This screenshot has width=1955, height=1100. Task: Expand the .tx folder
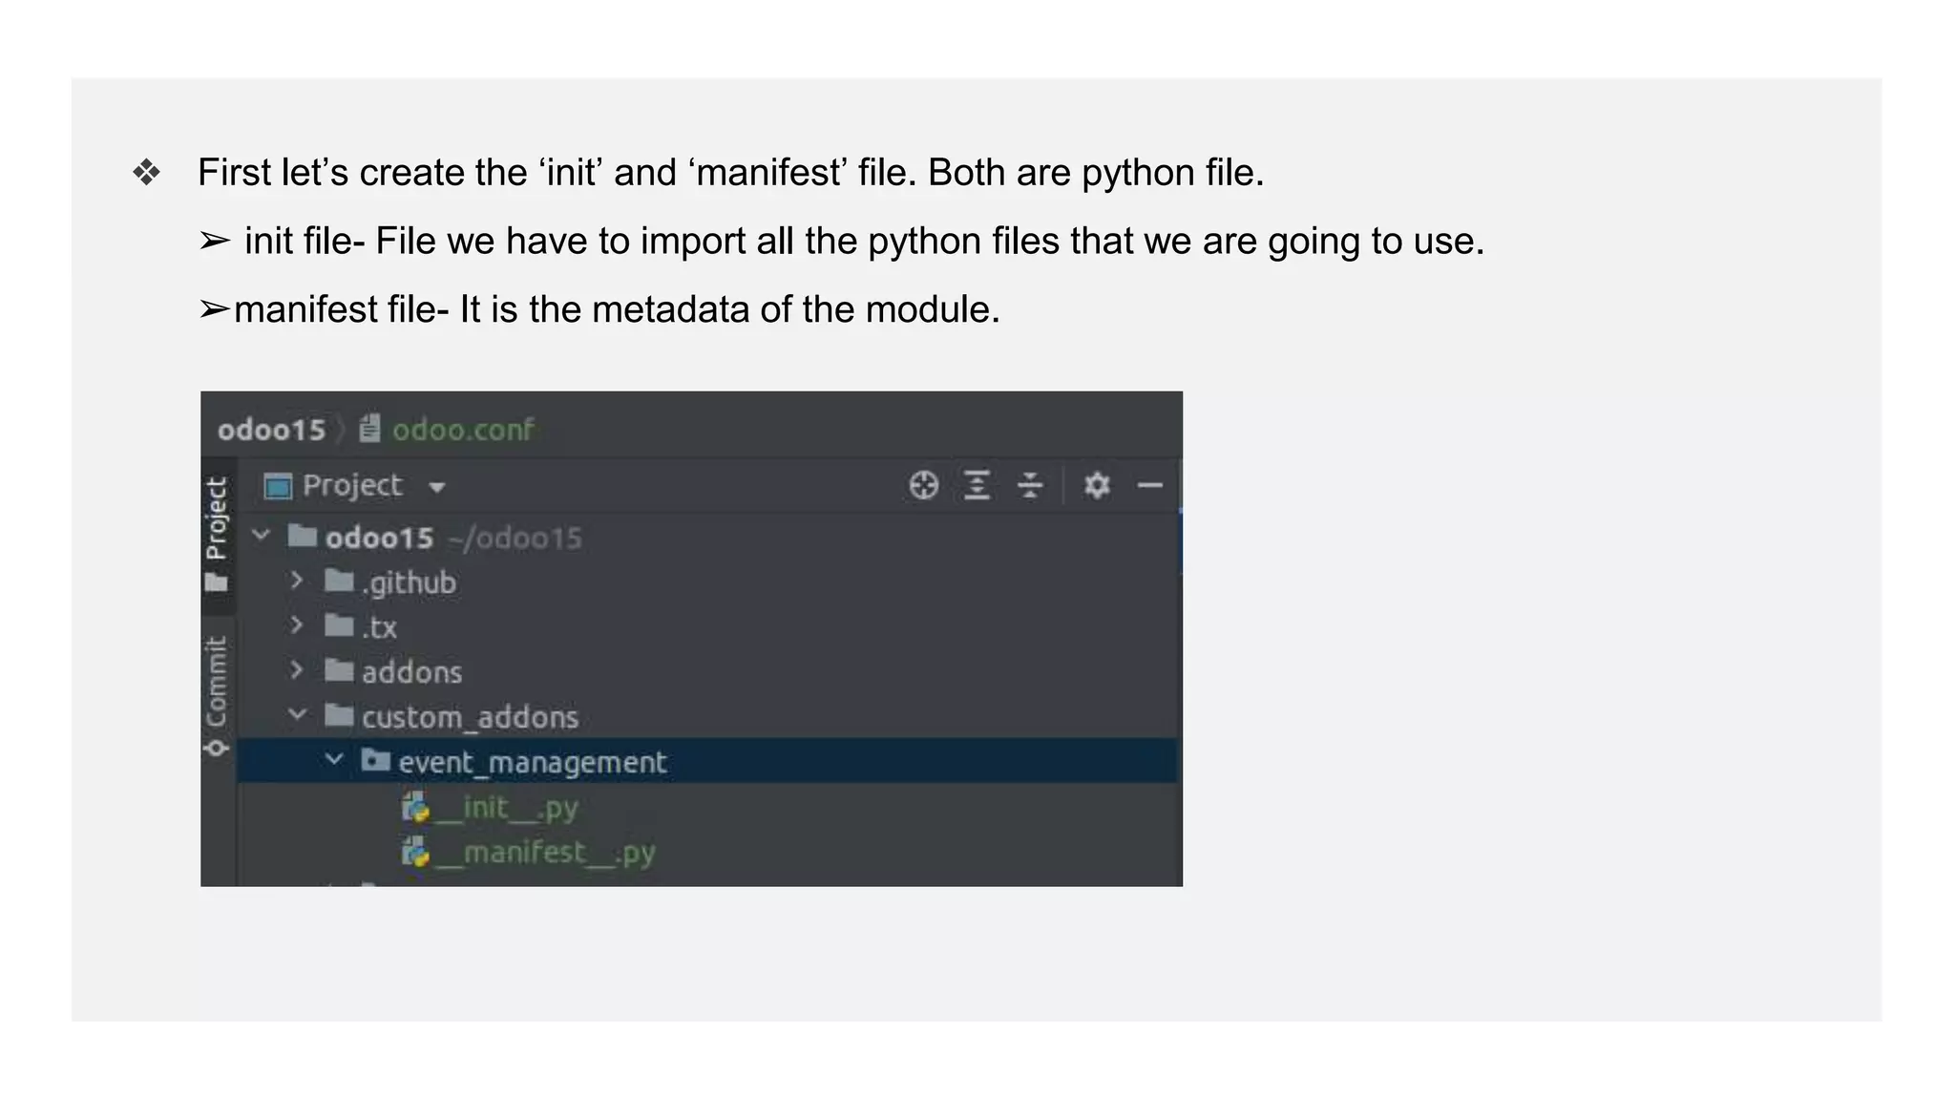click(x=297, y=625)
